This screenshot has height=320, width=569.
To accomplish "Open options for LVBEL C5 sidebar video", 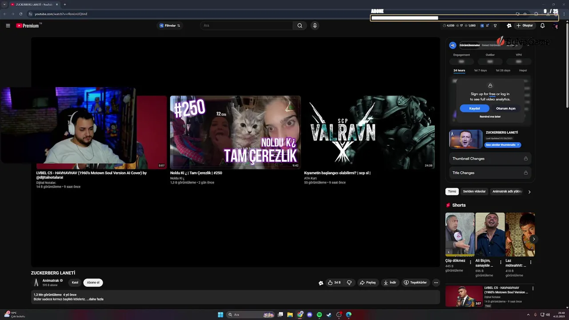I will 533,288.
